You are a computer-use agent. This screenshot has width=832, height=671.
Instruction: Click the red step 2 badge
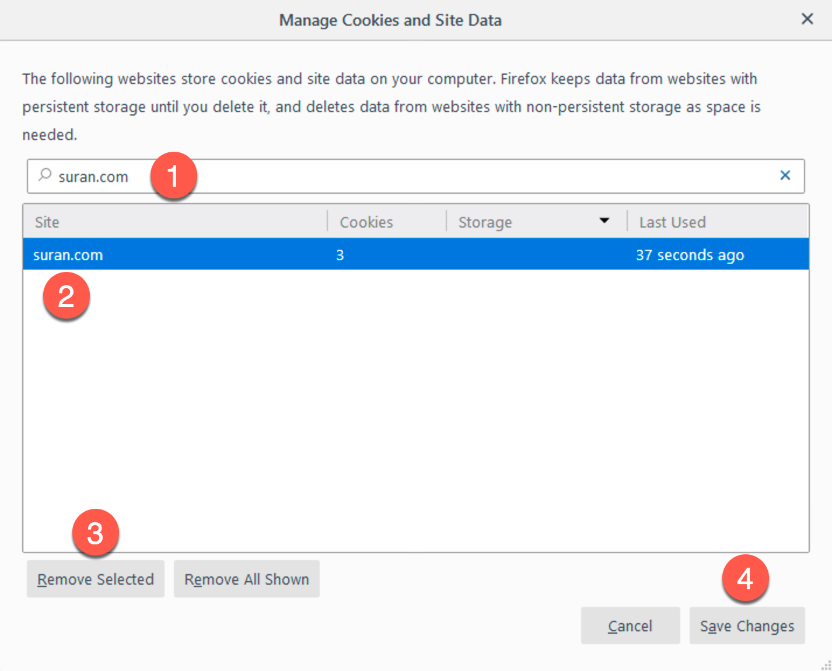[67, 296]
